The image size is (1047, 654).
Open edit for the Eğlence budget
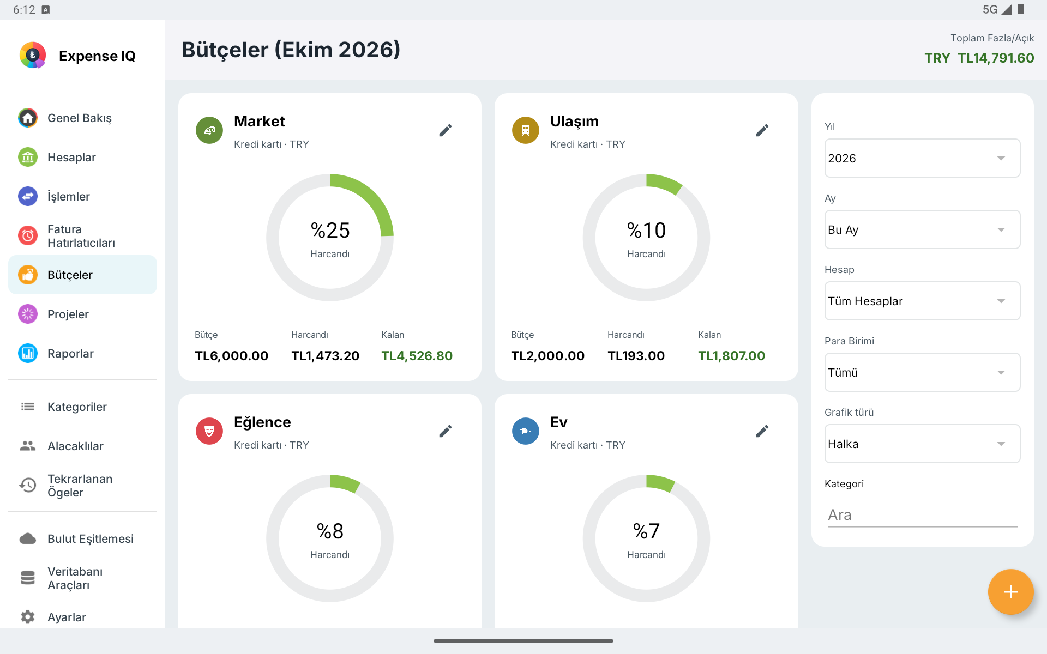pos(446,431)
